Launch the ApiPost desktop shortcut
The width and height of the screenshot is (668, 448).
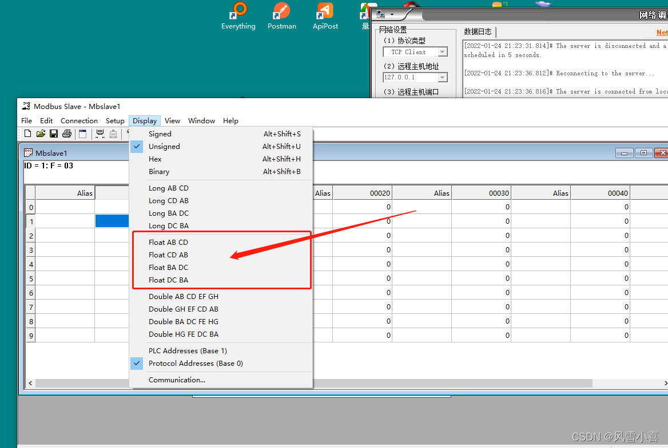point(325,16)
